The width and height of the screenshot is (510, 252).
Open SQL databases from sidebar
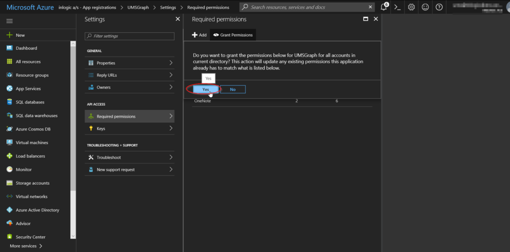click(31, 102)
